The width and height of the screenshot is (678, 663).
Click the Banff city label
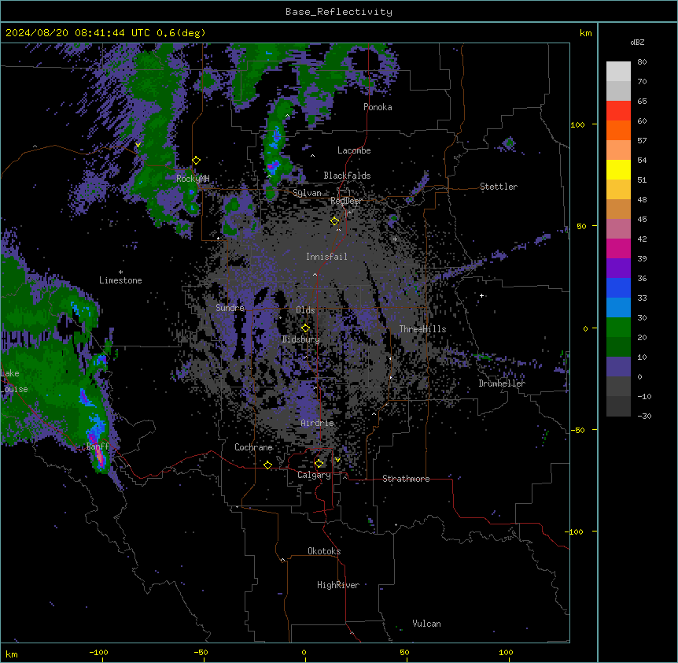click(x=98, y=446)
